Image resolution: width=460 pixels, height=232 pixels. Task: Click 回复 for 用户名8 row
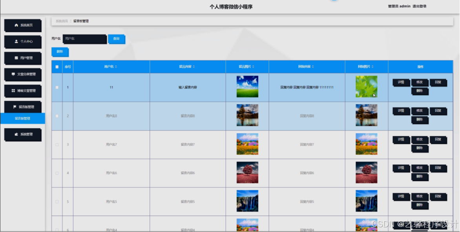click(x=438, y=111)
